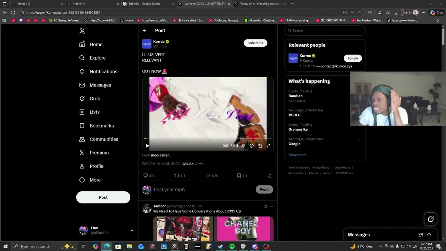Share the post via share icon
446x251 pixels.
tap(270, 175)
